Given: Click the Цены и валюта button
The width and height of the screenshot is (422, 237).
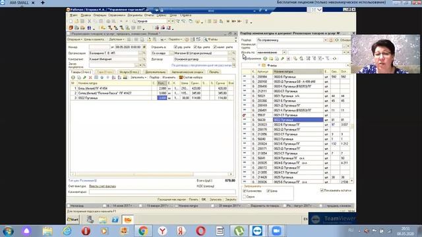Looking at the screenshot, I should tap(94, 39).
